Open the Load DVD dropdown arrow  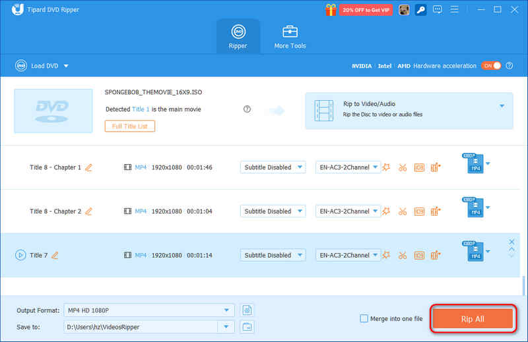[67, 66]
